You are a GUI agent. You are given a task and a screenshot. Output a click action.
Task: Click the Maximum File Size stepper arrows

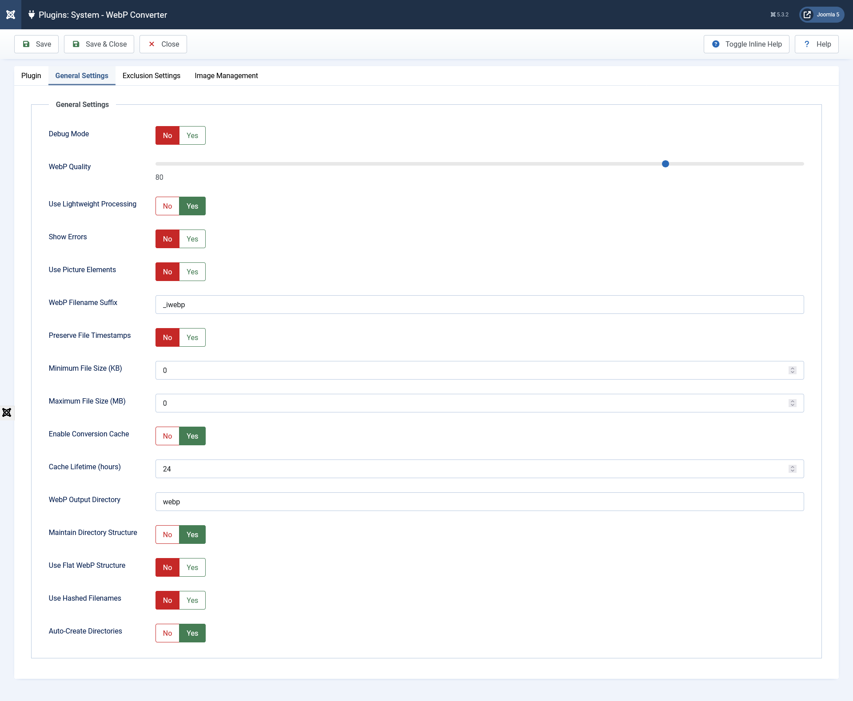tap(793, 403)
